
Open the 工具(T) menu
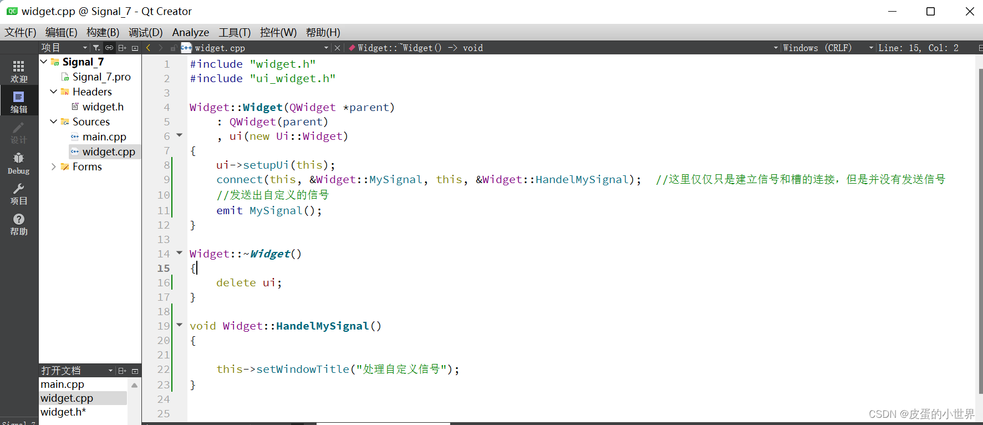pos(235,32)
